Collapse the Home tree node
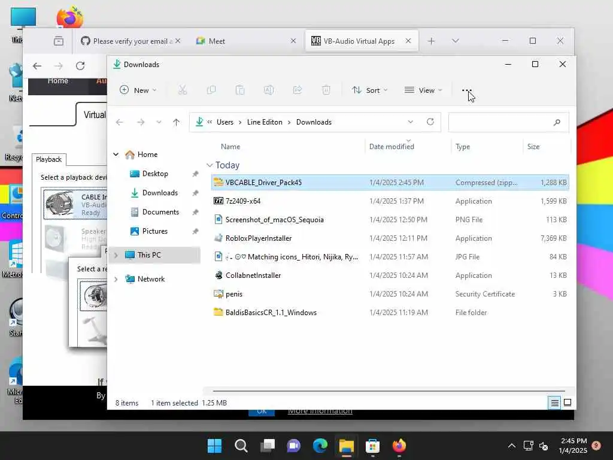The width and height of the screenshot is (613, 460). [x=116, y=155]
